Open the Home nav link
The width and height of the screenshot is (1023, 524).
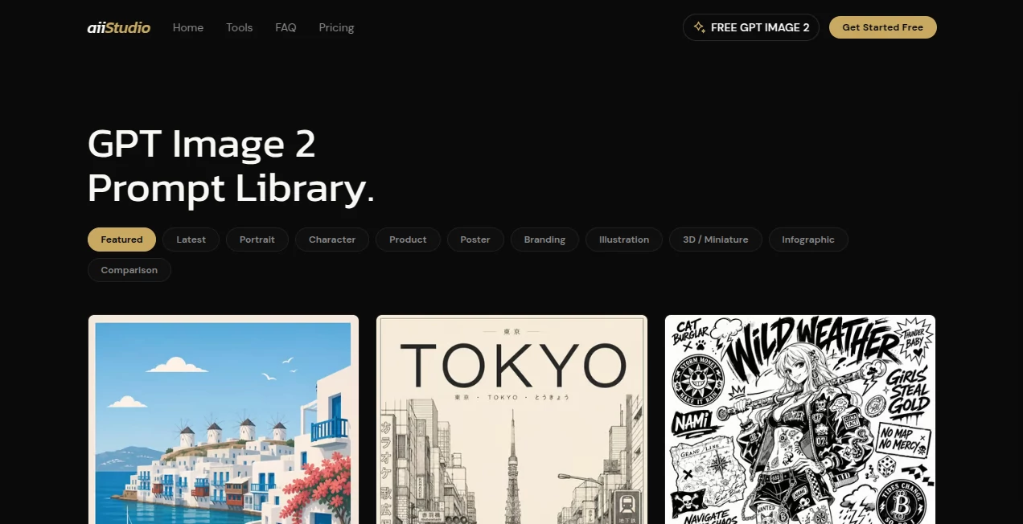(188, 27)
